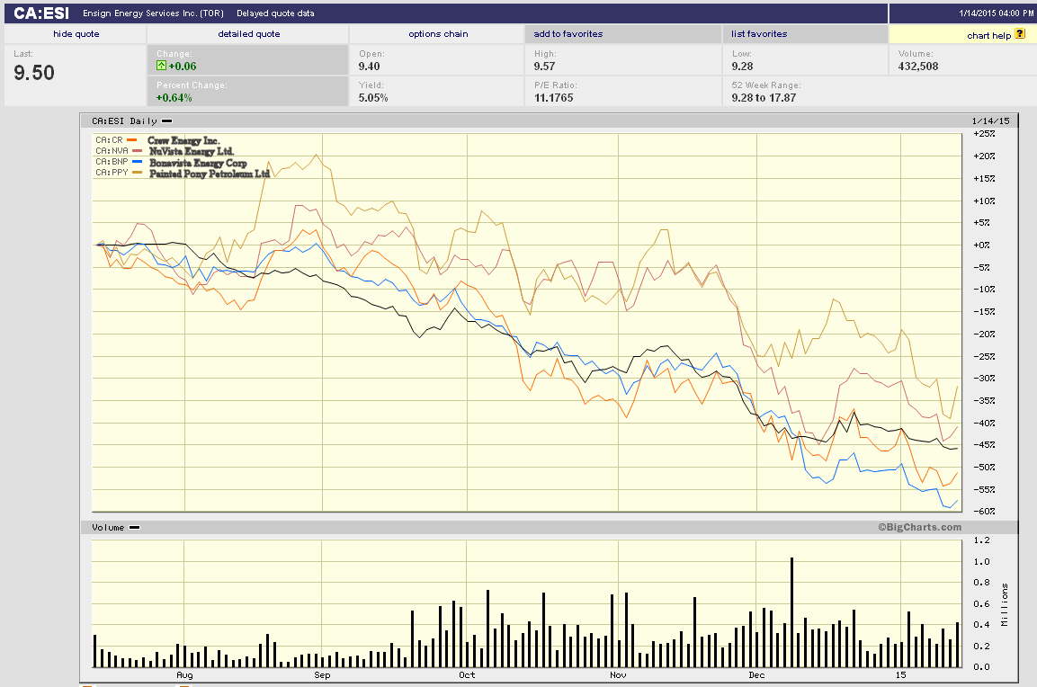Open the options chain link
The image size is (1037, 687).
coord(438,34)
